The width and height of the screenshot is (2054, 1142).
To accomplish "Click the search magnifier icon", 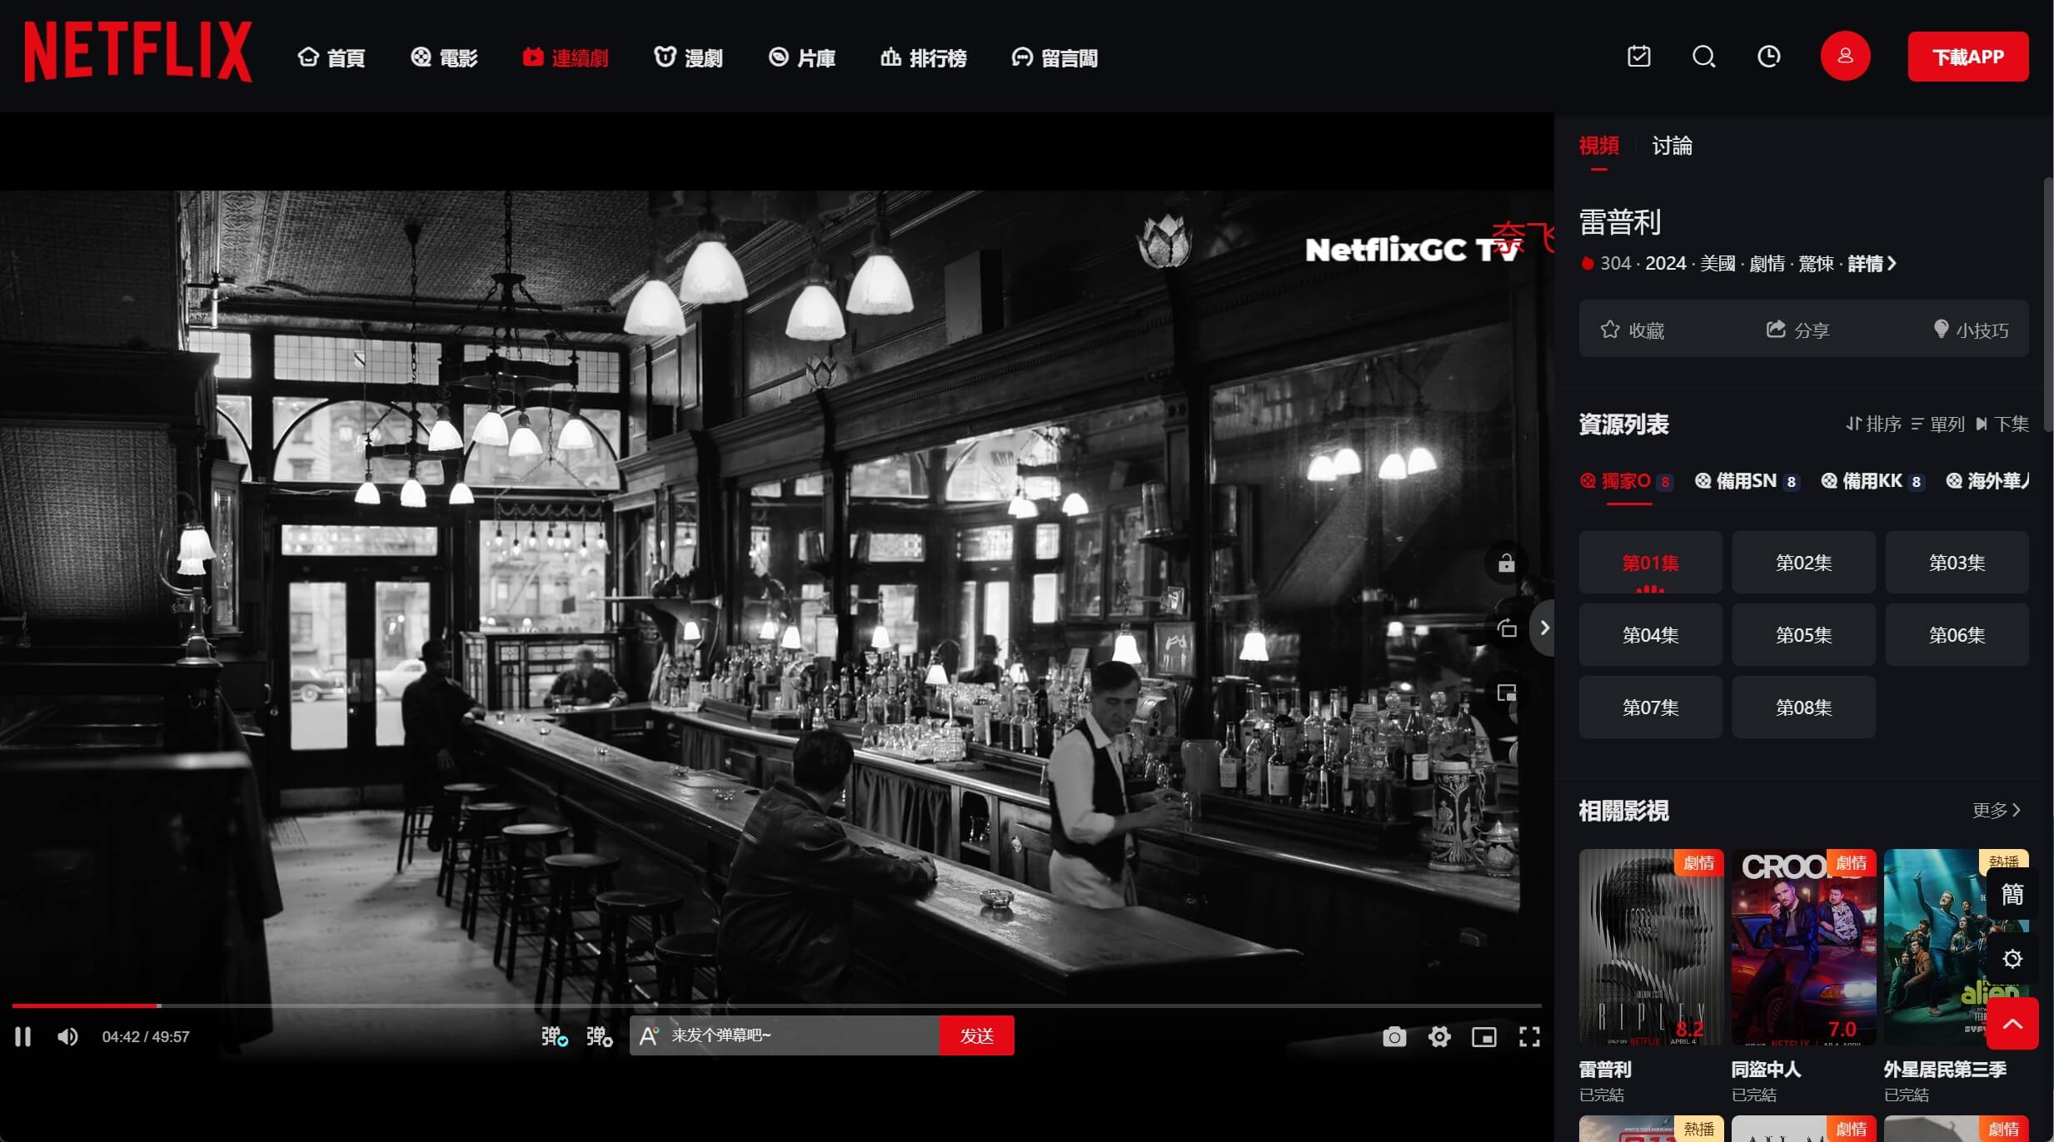I will tap(1703, 57).
